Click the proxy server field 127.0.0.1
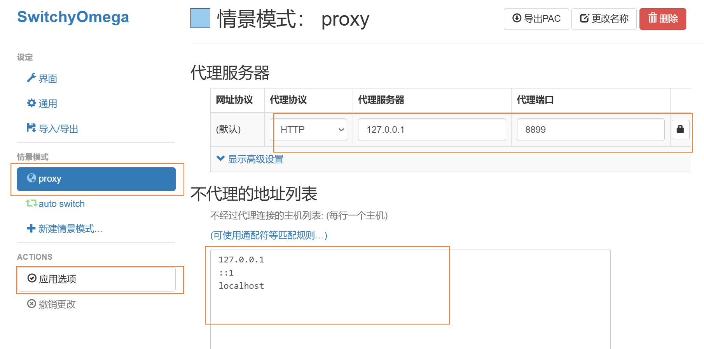This screenshot has height=349, width=704. pos(432,130)
